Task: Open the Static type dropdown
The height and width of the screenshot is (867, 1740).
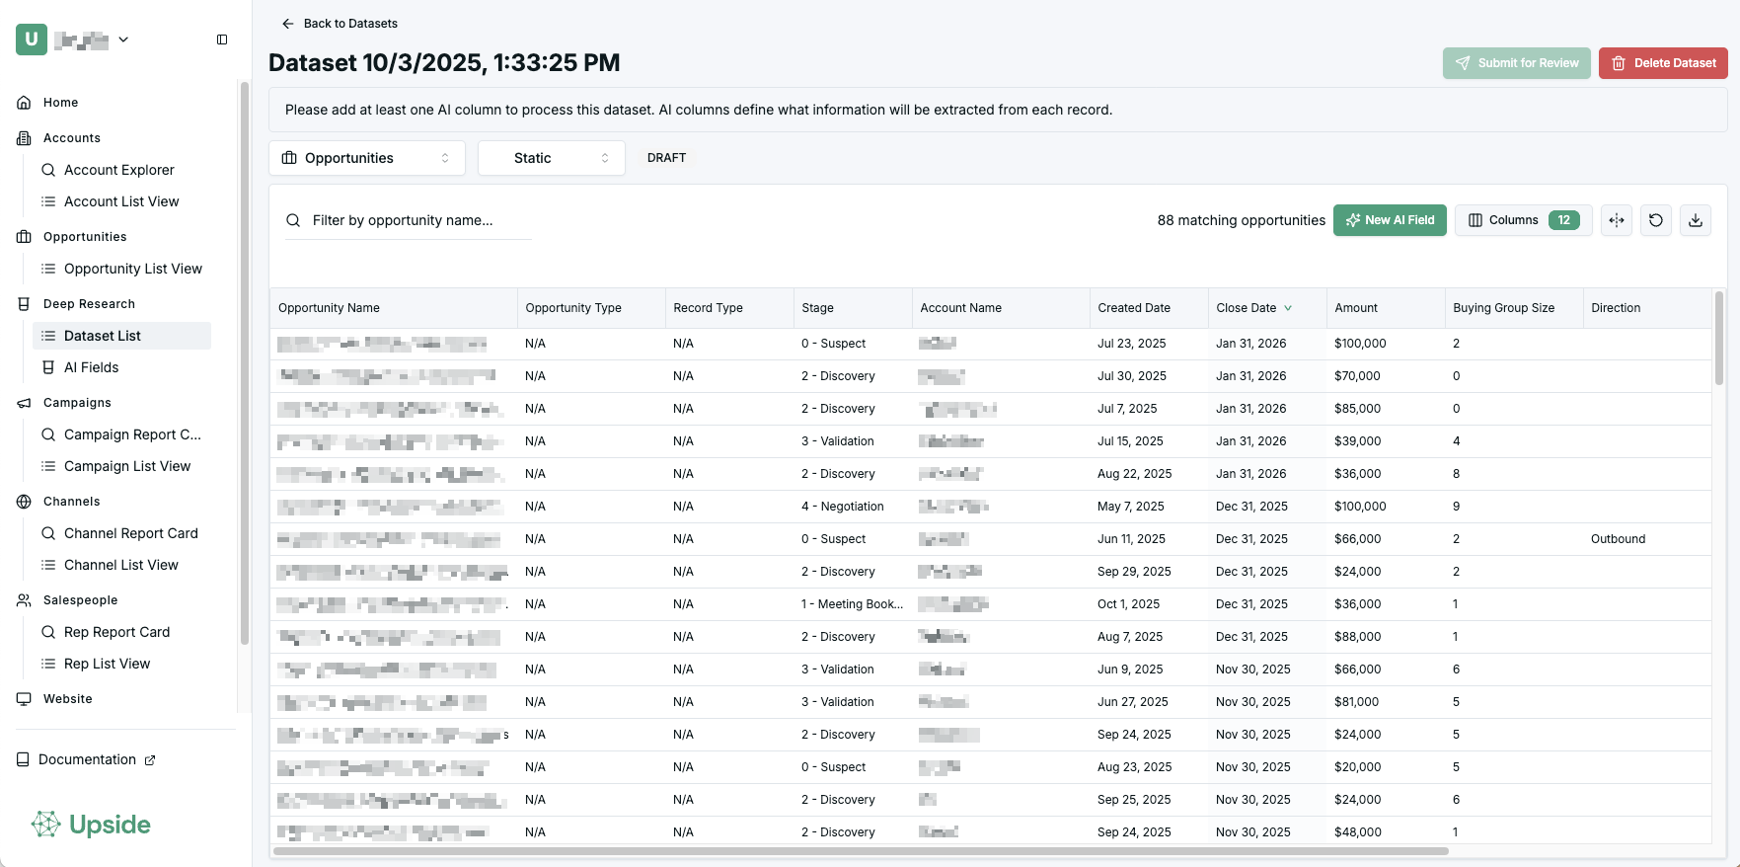Action: (x=552, y=158)
